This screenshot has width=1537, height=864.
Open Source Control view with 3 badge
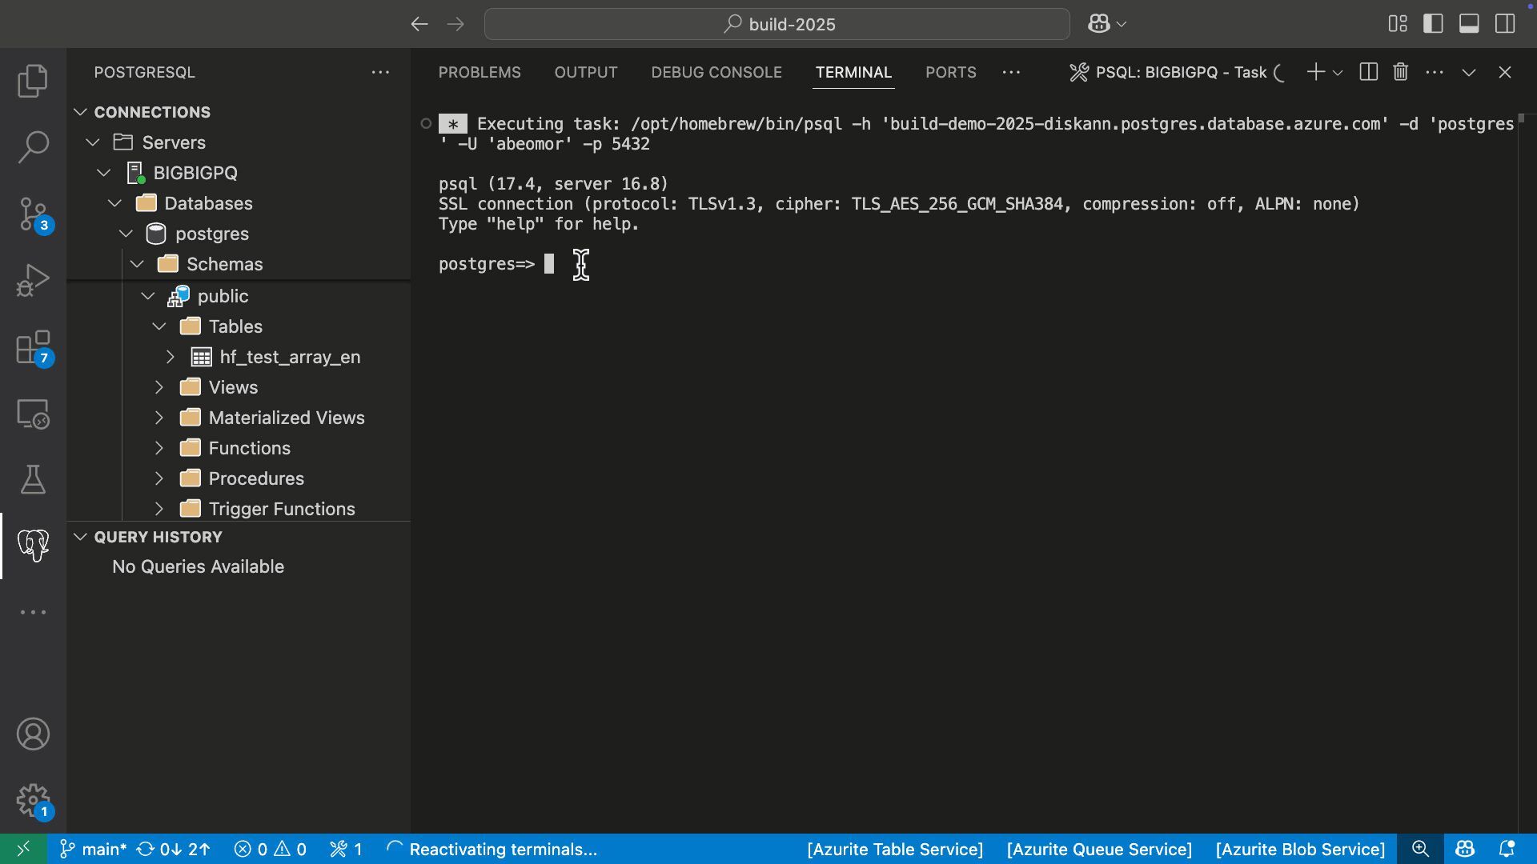(33, 214)
